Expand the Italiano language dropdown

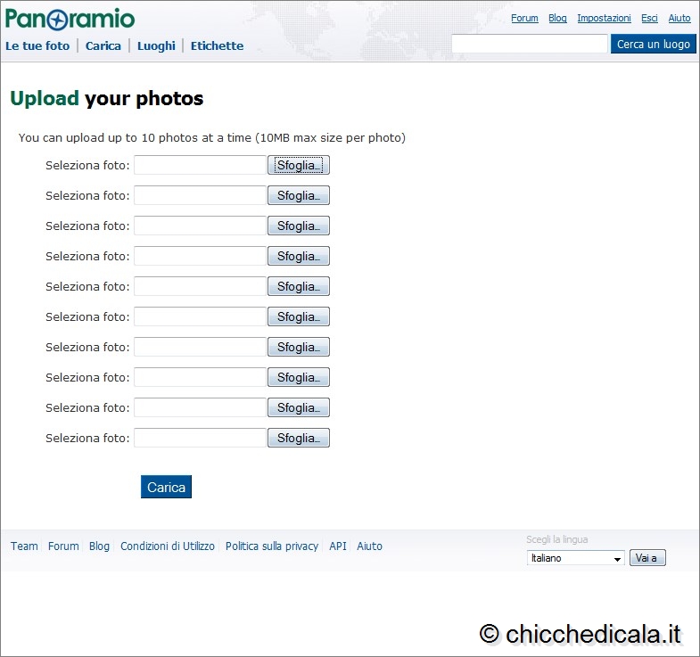click(x=575, y=558)
